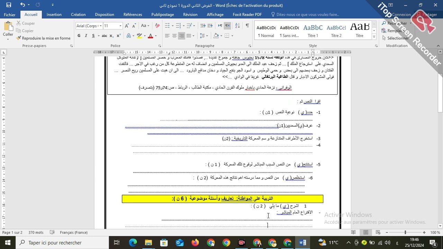
Task: Open Microsoft Edge from the taskbar
Action: [133, 243]
